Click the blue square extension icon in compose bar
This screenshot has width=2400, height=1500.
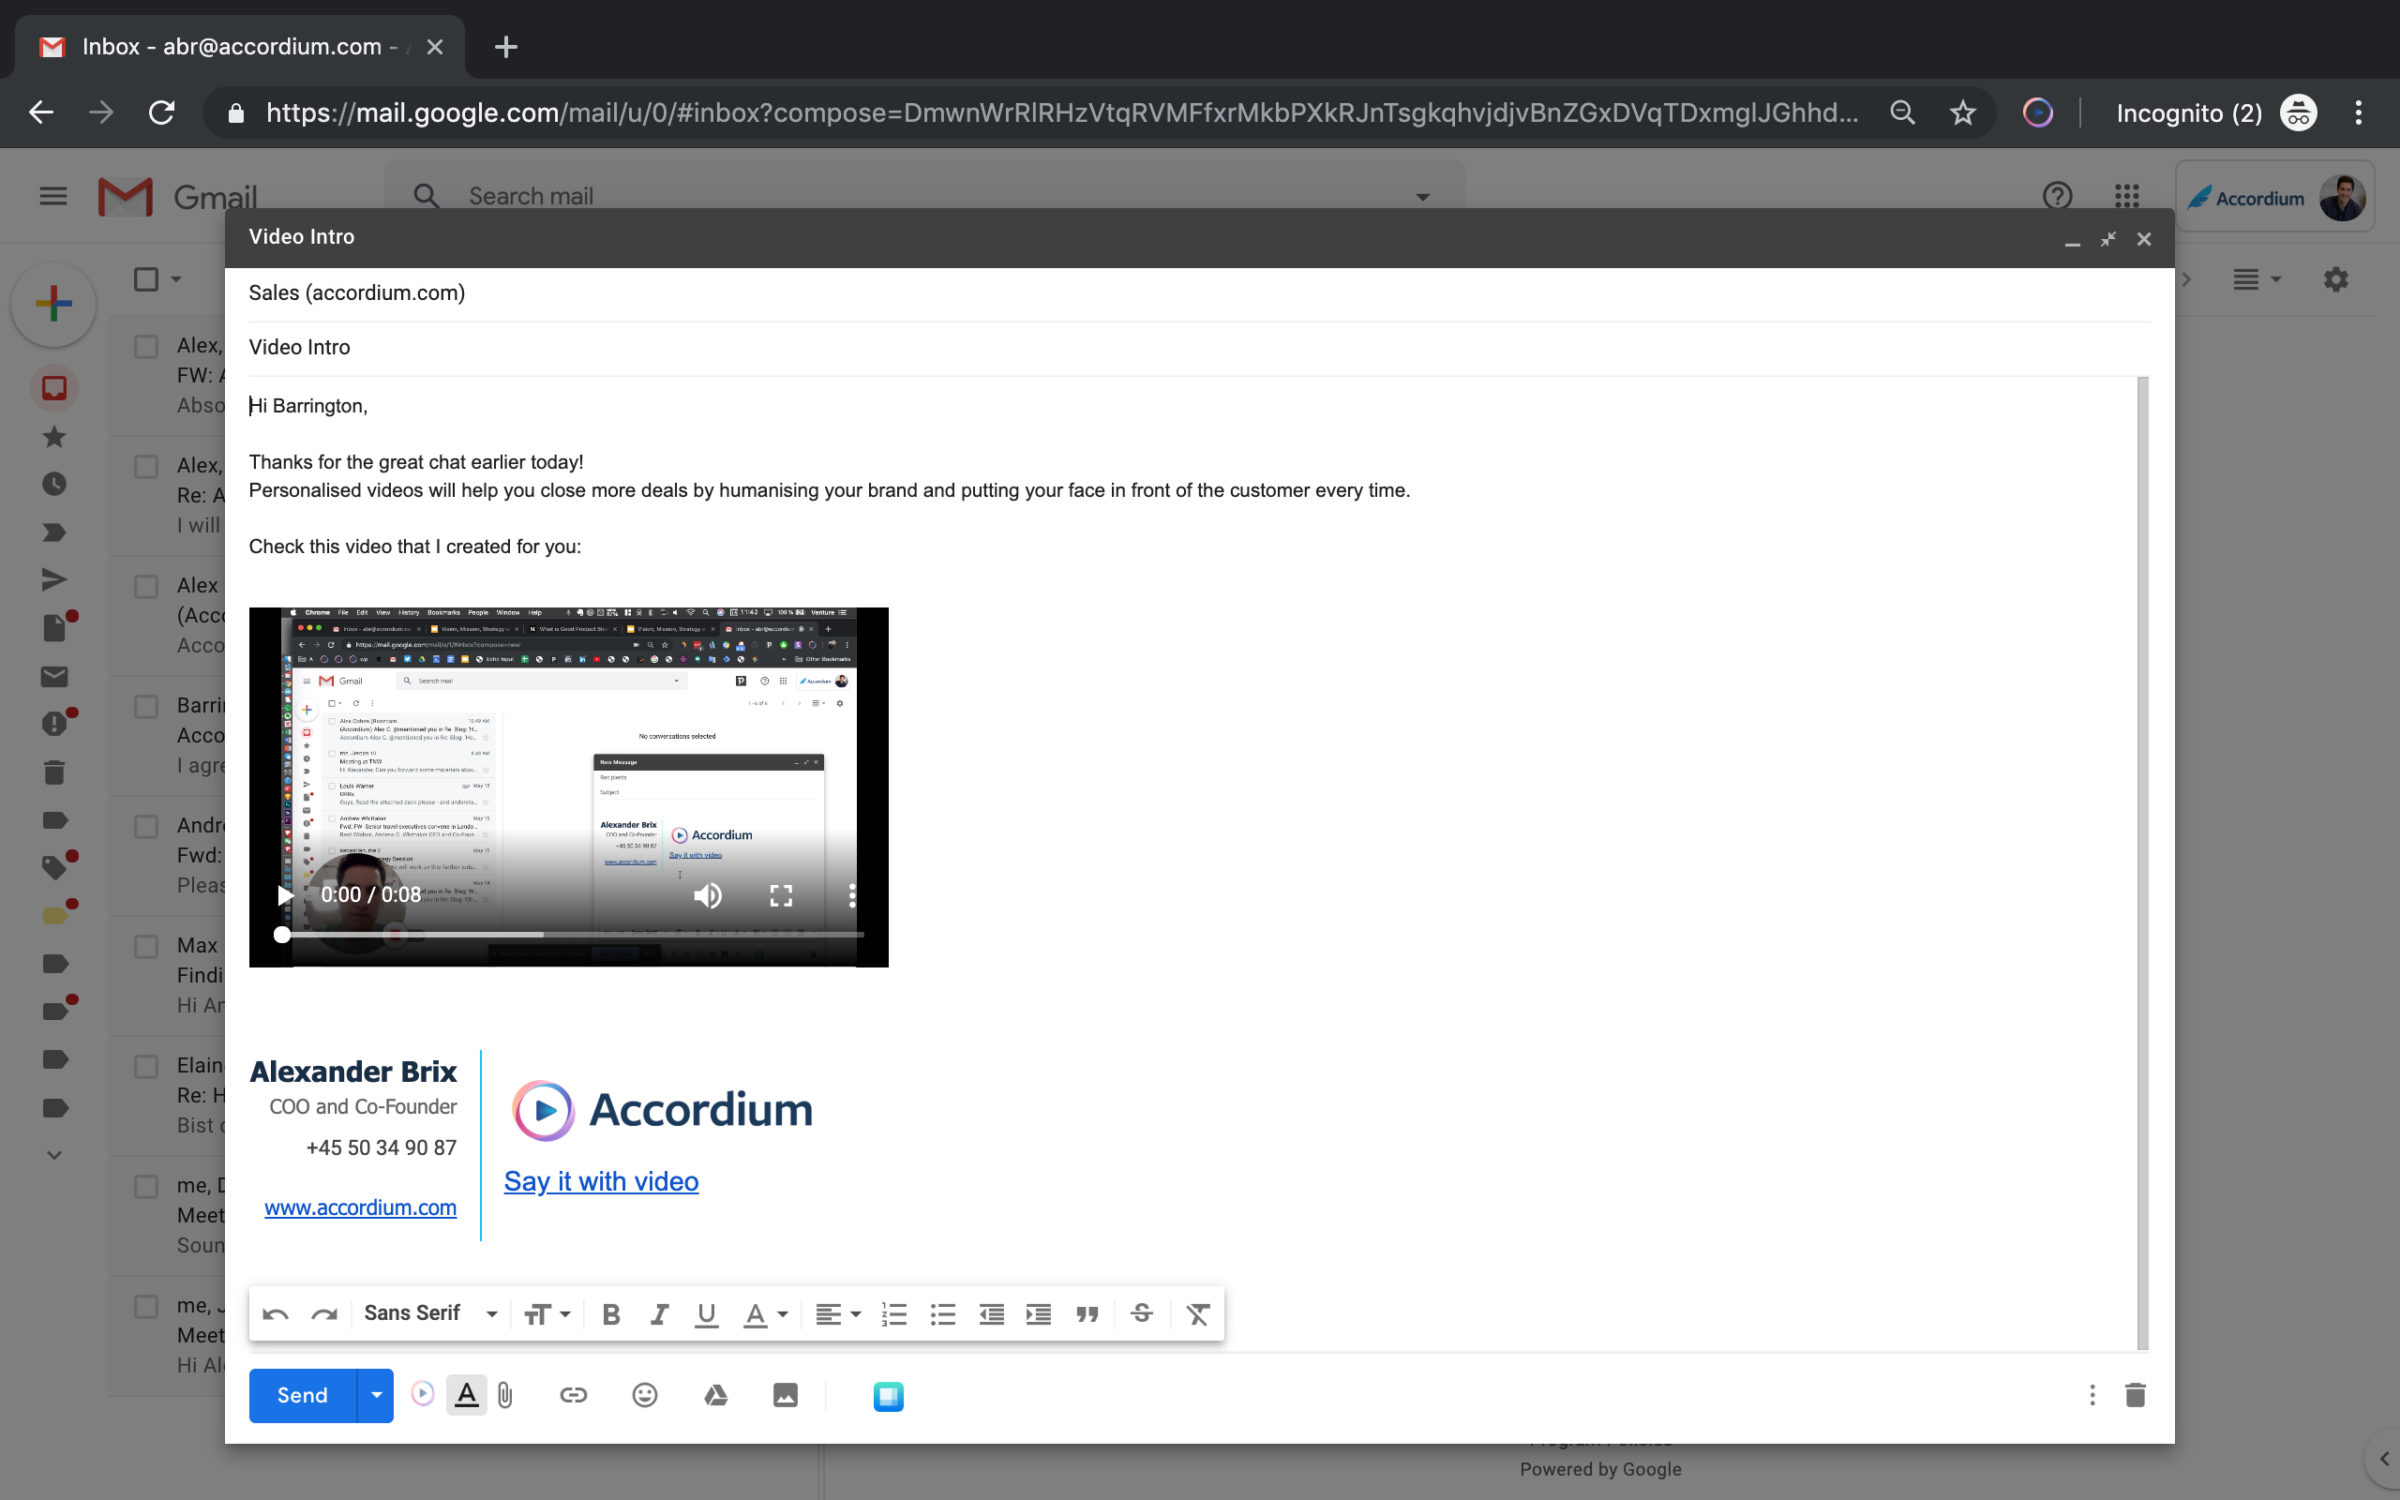[x=889, y=1397]
